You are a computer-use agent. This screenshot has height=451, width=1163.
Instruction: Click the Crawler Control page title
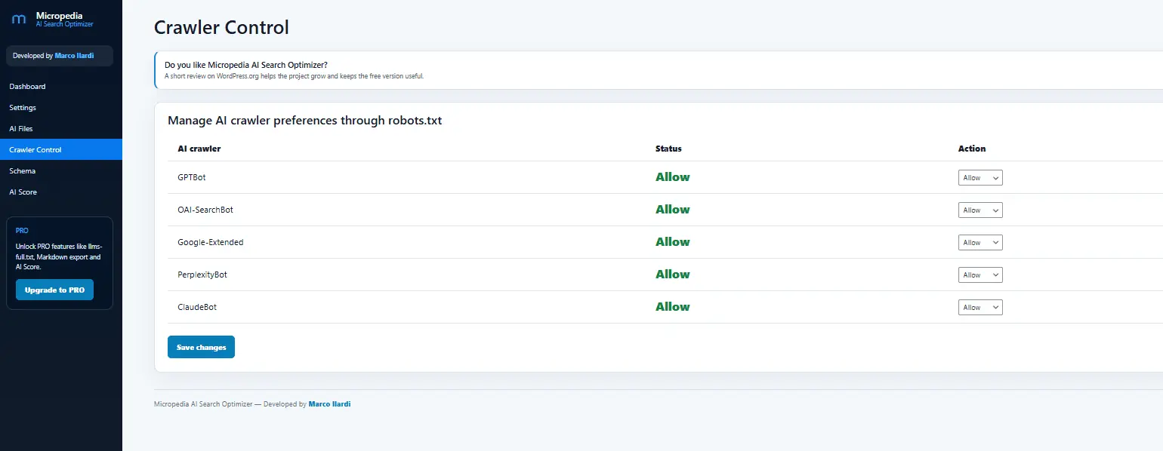point(221,28)
